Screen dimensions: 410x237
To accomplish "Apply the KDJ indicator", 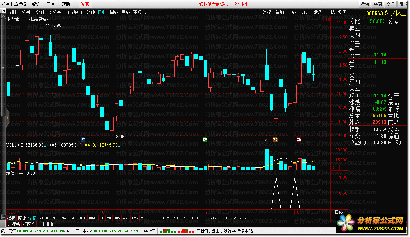I will point(186,218).
